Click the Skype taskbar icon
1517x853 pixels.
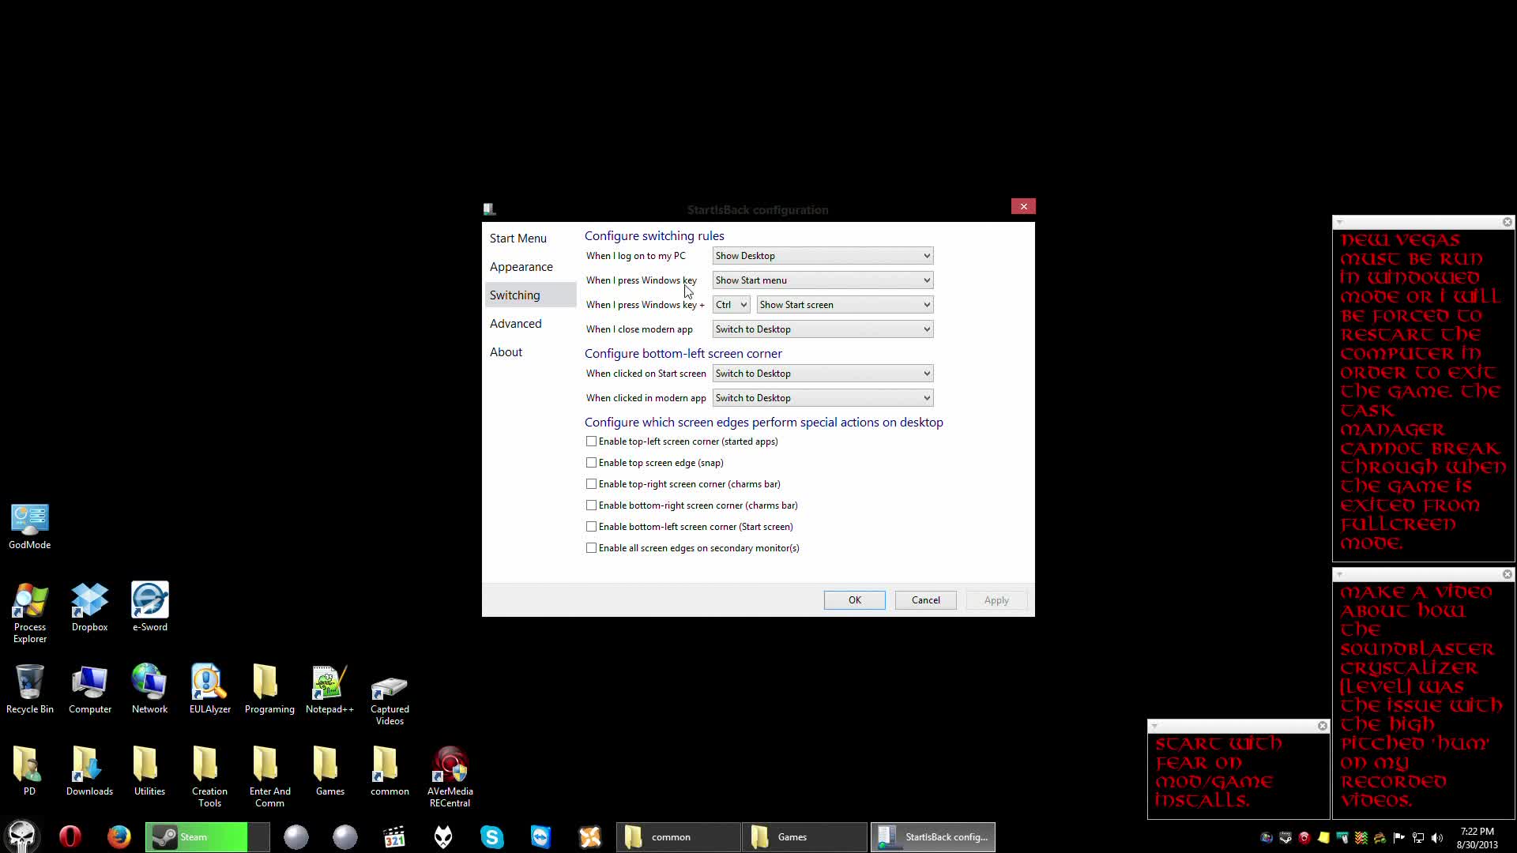click(491, 836)
